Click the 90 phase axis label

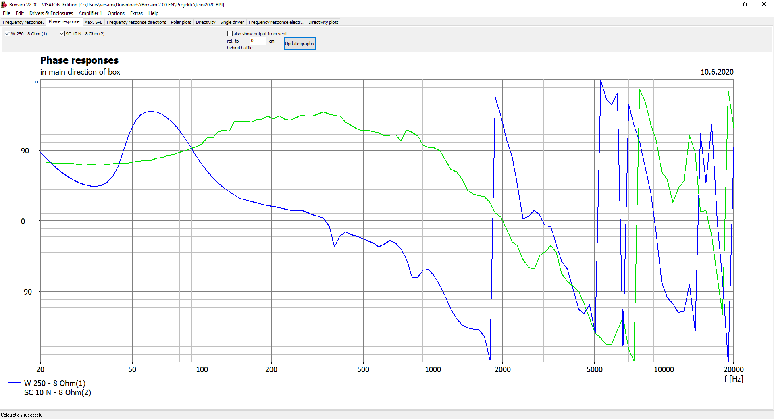pyautogui.click(x=25, y=151)
